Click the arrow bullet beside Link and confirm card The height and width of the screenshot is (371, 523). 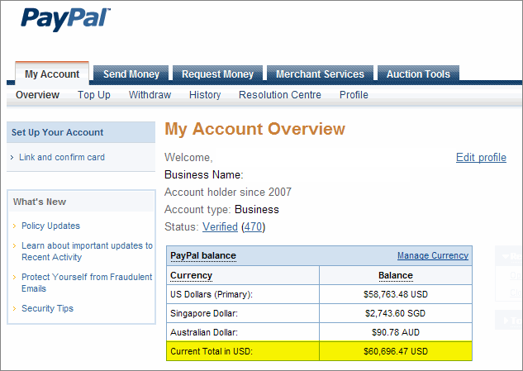point(12,158)
